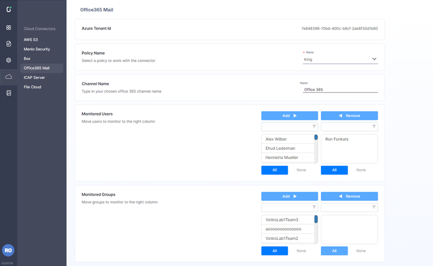Select VotiroLab1Team2 group

(288, 238)
